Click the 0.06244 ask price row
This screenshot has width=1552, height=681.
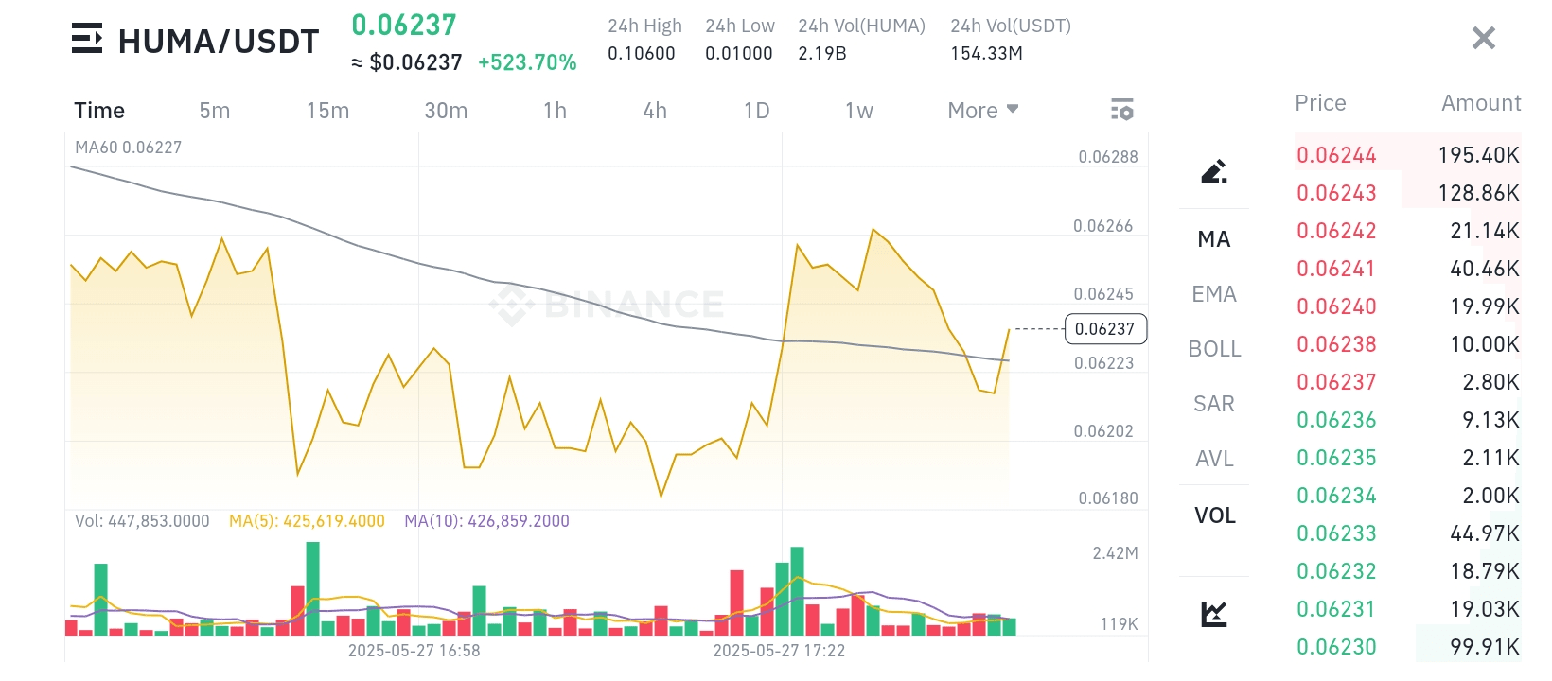(x=1407, y=155)
